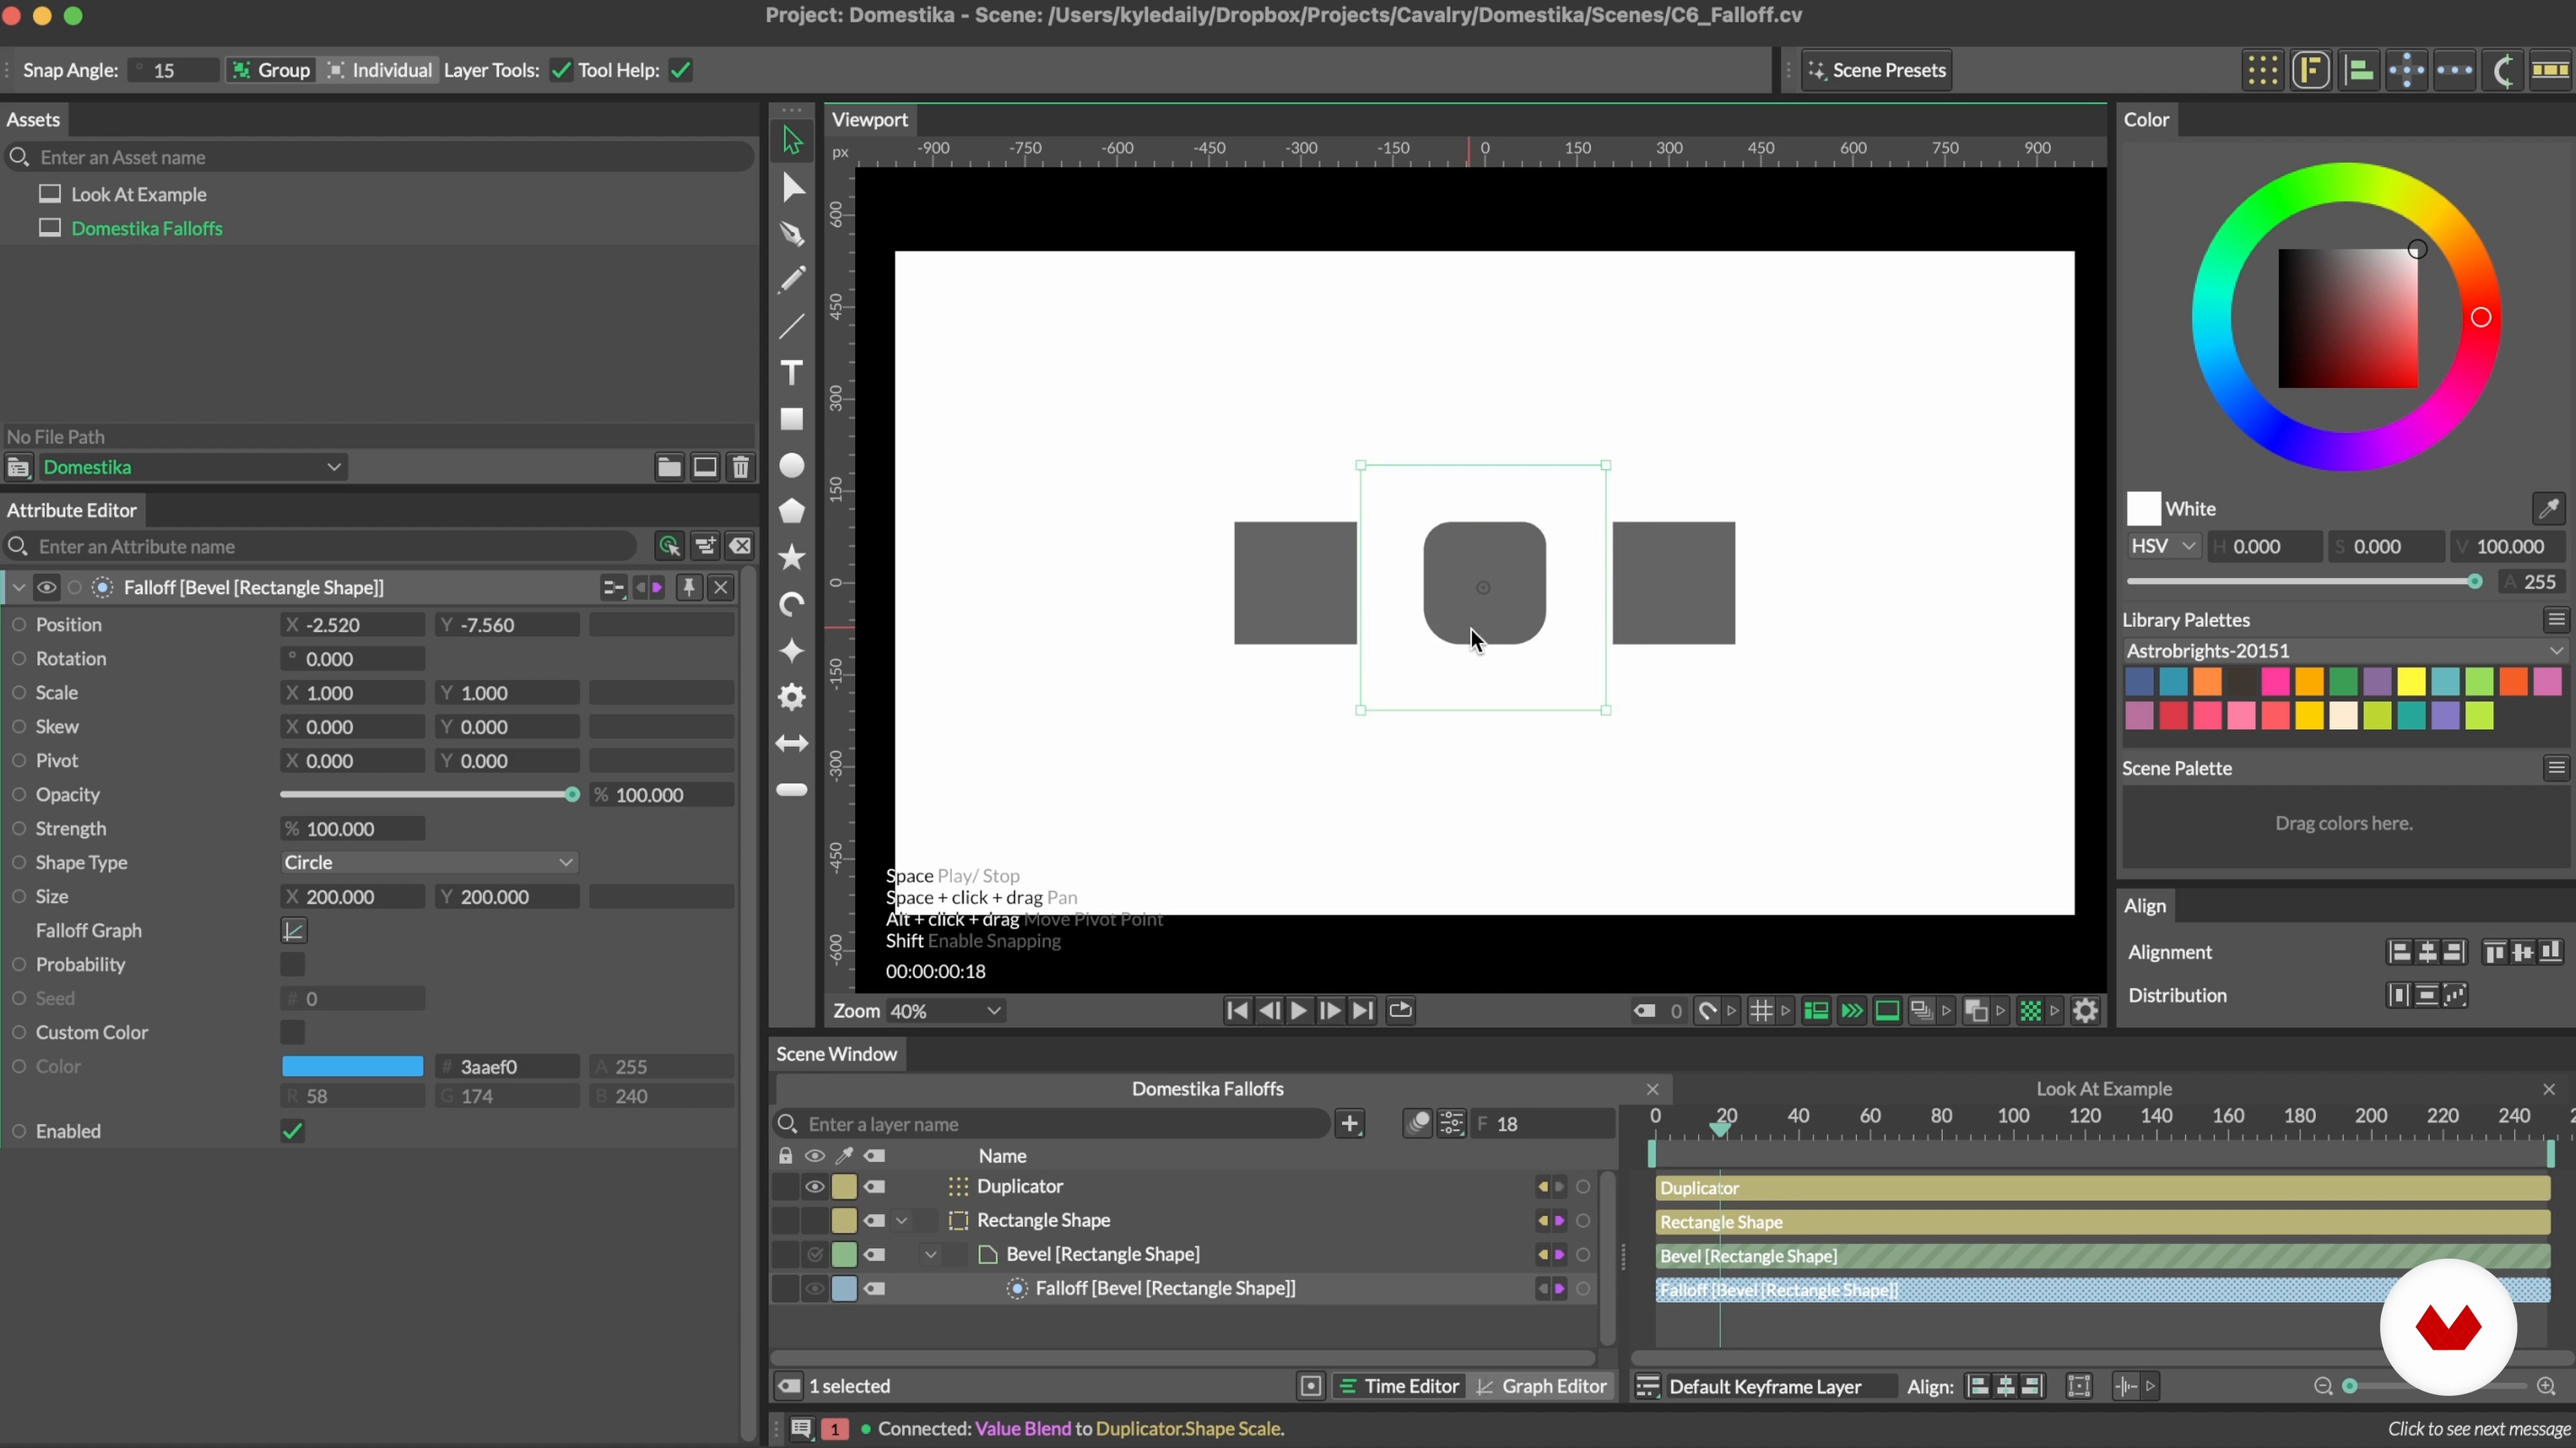Open Library Palettes hamburger menu
The image size is (2576, 1448).
[x=2557, y=621]
